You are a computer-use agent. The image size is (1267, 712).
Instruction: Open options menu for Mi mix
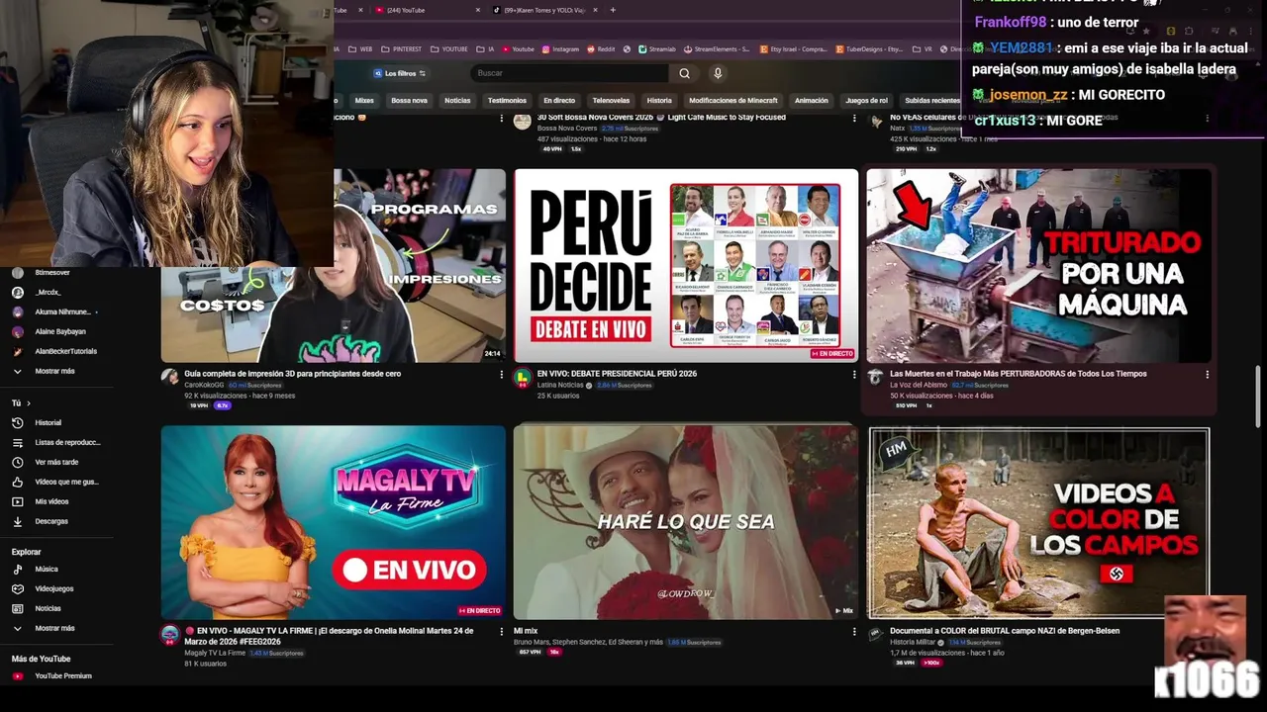pyautogui.click(x=854, y=632)
